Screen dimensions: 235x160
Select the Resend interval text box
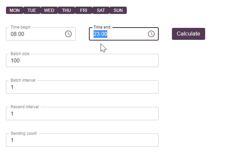82,114
